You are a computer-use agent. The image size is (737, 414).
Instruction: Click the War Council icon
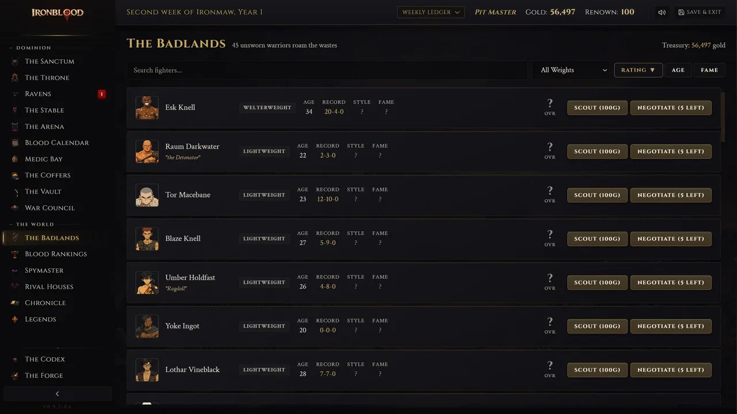click(14, 208)
